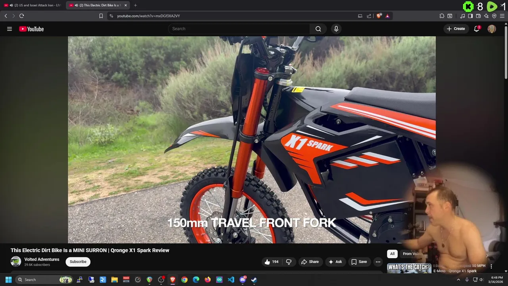Open browser extensions puzzle icon

point(442,16)
